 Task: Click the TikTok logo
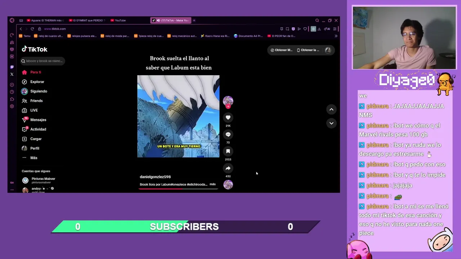(35, 49)
